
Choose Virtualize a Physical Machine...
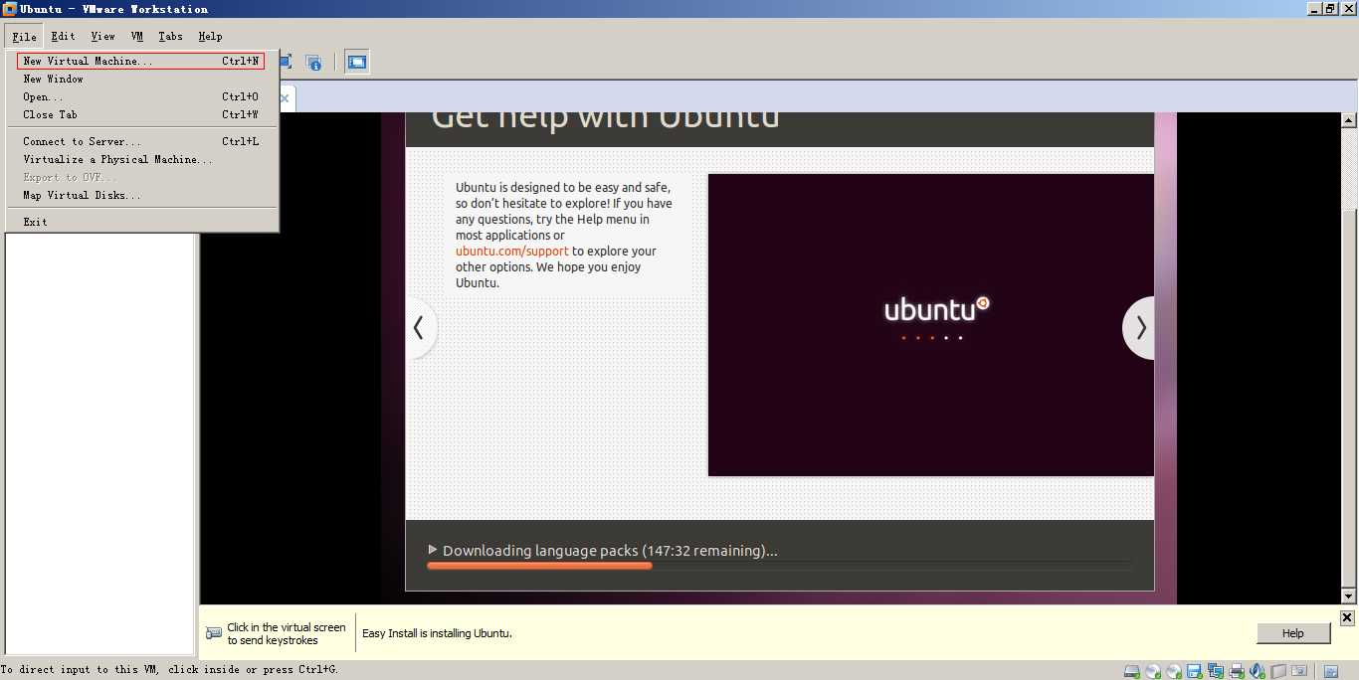140,159
